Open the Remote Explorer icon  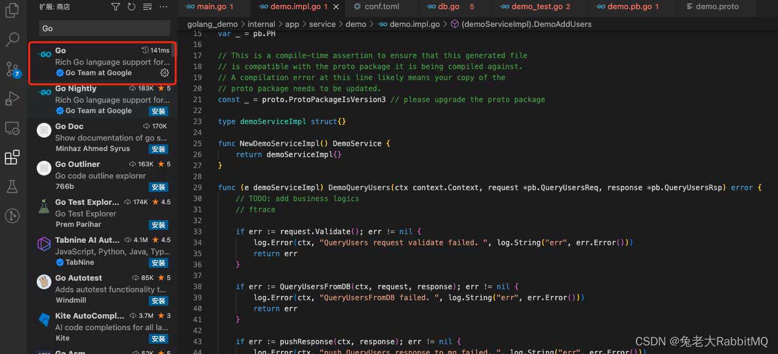(x=12, y=128)
